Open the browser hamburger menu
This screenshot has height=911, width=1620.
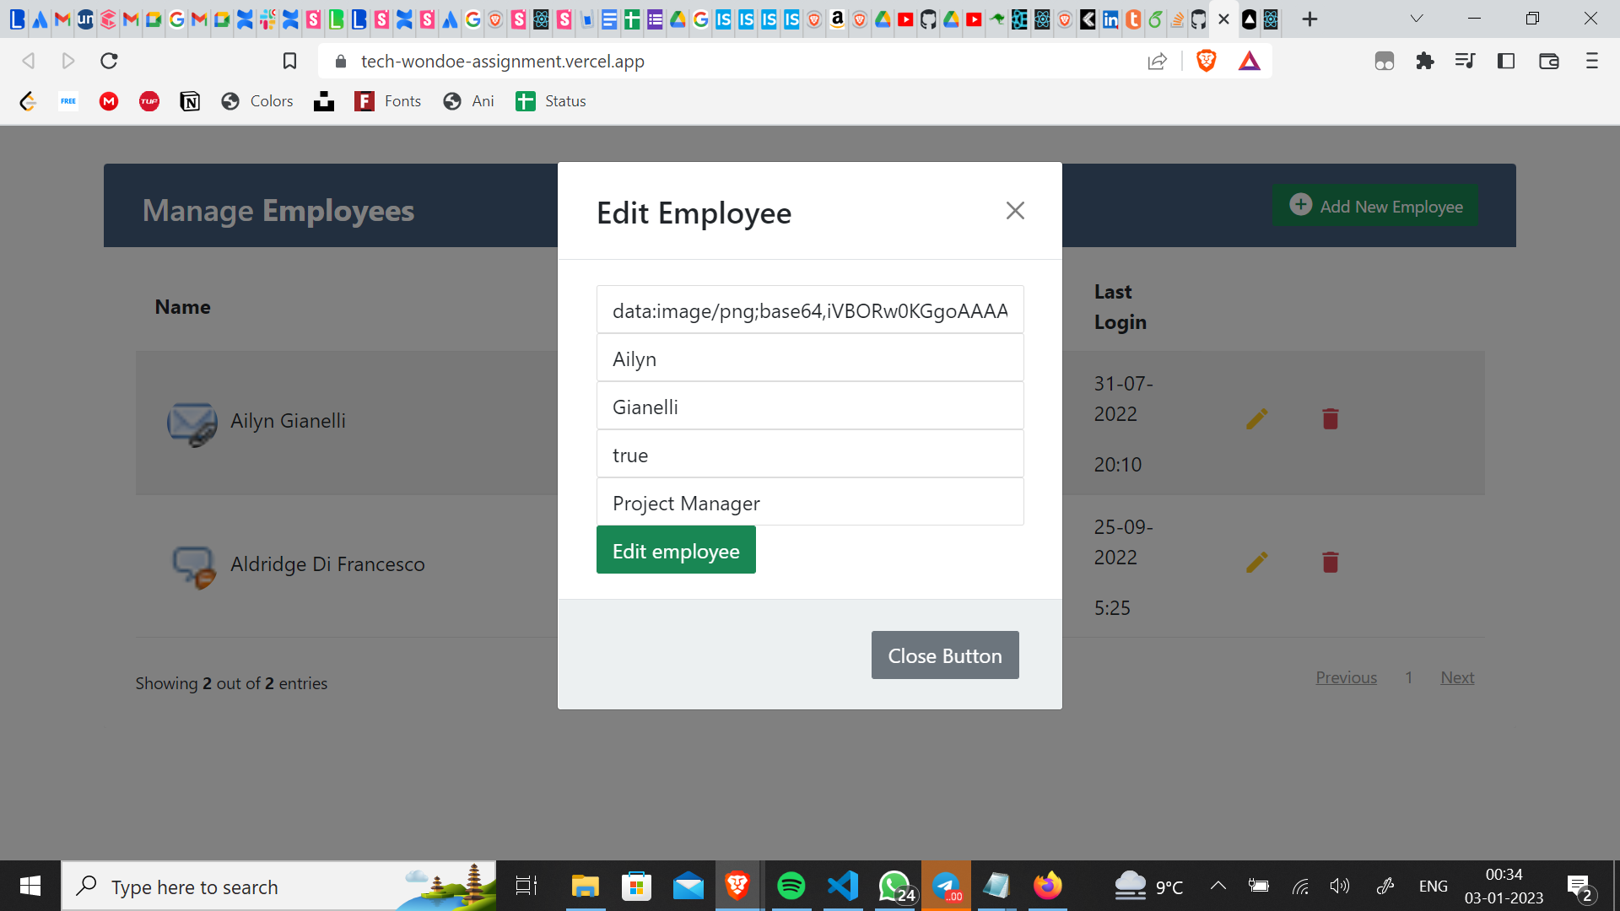click(x=1592, y=61)
